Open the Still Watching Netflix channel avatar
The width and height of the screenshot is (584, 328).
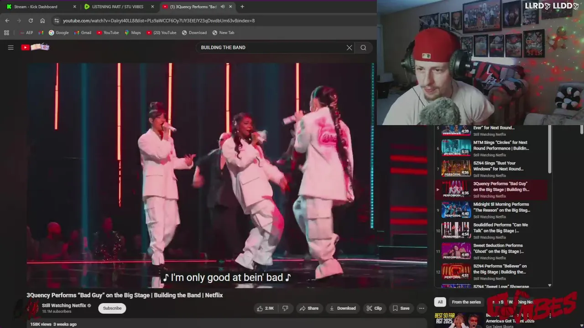pyautogui.click(x=33, y=308)
